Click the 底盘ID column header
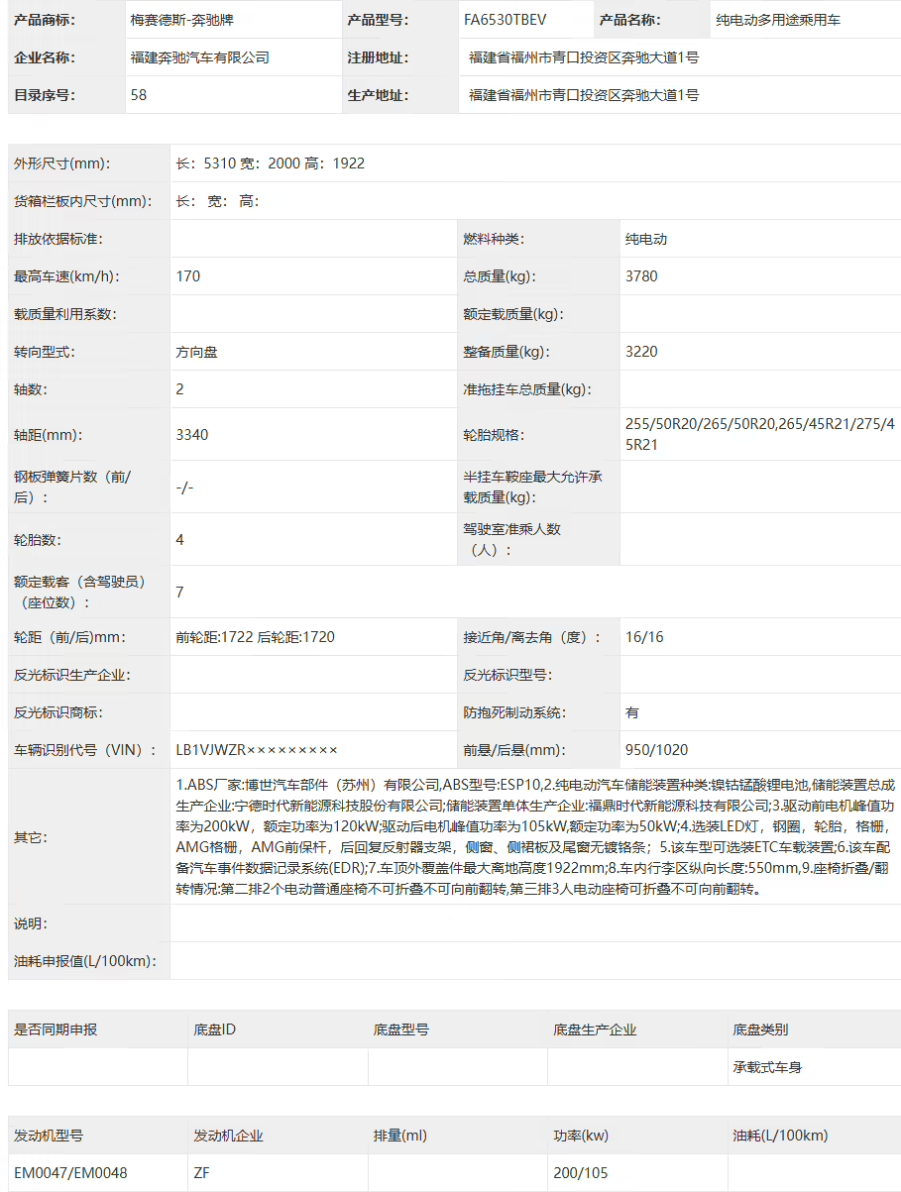Image resolution: width=901 pixels, height=1192 pixels. click(214, 1029)
